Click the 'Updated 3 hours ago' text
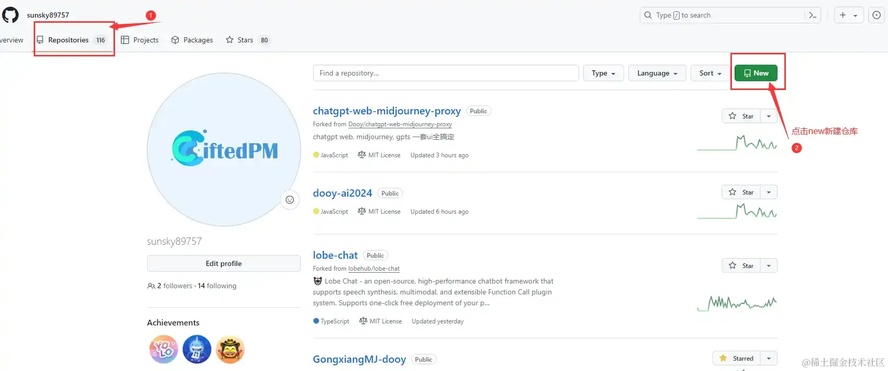 (440, 155)
